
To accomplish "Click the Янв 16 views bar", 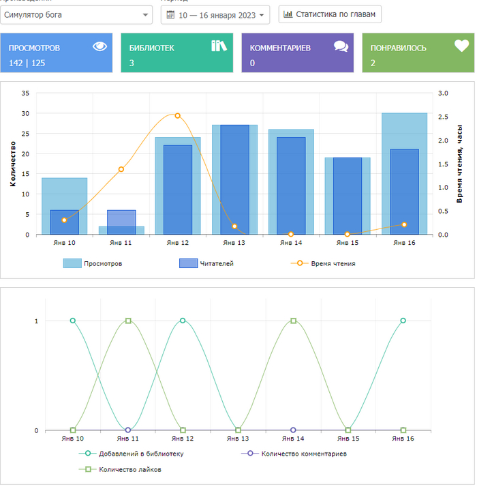I will tap(404, 174).
